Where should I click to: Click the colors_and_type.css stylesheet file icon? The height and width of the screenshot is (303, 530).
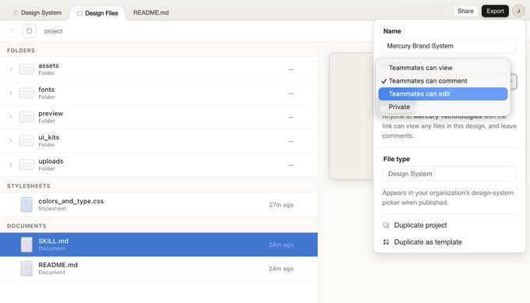point(26,205)
